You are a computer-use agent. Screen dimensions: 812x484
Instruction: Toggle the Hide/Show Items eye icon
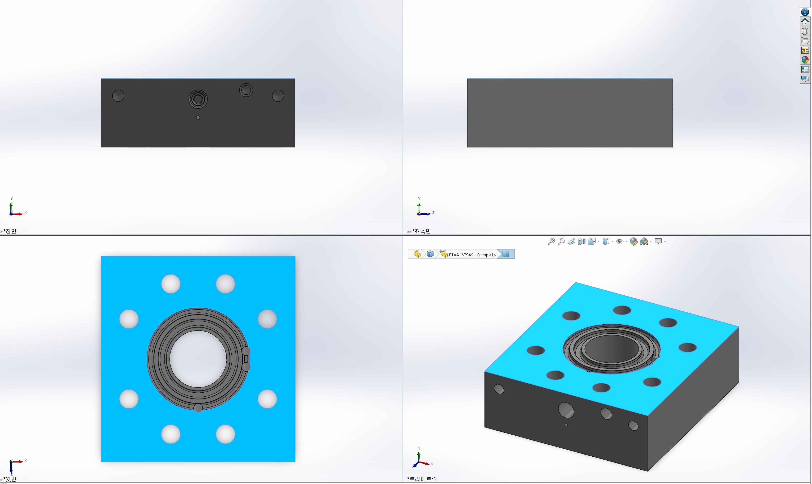click(620, 241)
